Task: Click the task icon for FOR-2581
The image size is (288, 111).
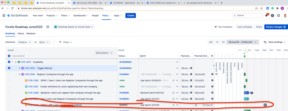Action: click(x=26, y=86)
